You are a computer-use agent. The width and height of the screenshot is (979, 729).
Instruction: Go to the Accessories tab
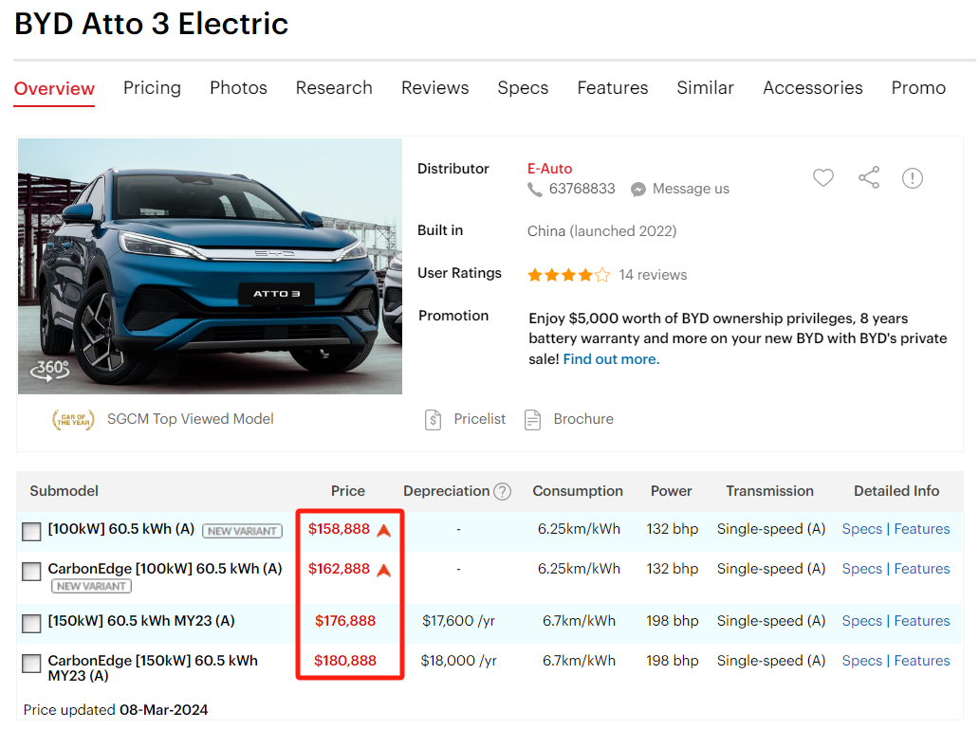[812, 87]
